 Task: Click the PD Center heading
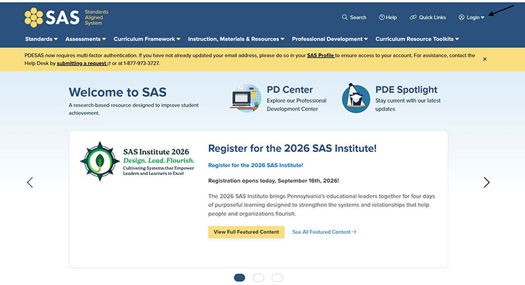tap(289, 90)
